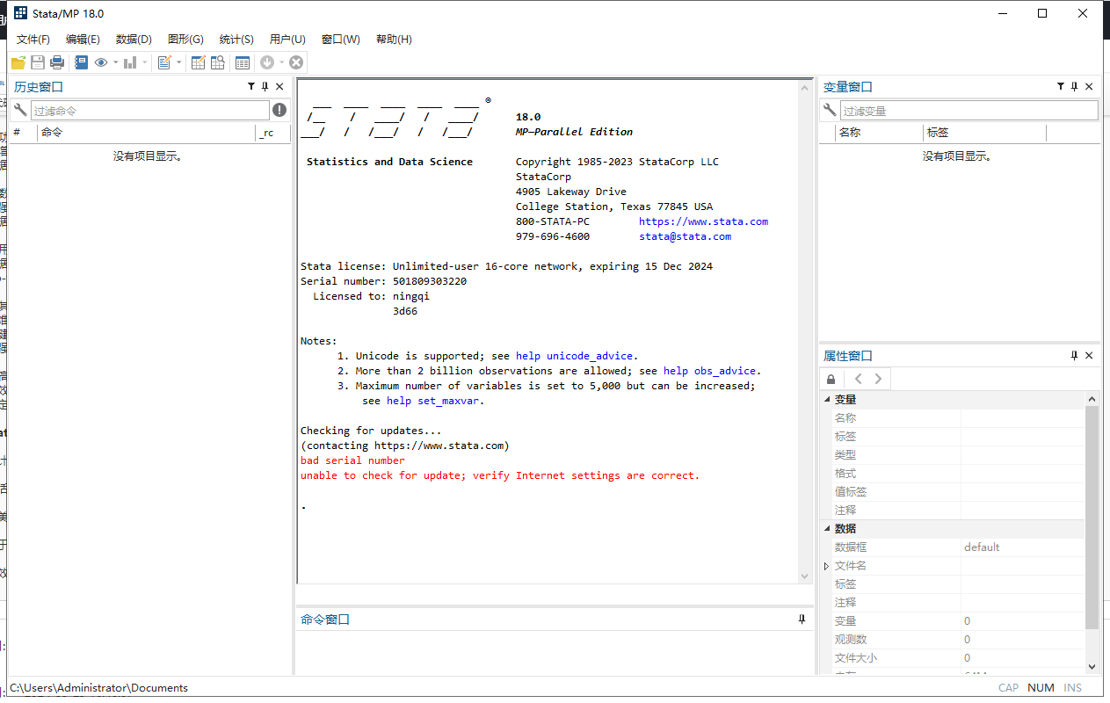Click the help set_maxvar link
The image size is (1110, 703).
434,401
